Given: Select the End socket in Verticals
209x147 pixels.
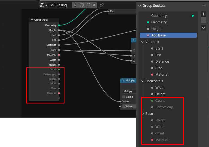Looking at the screenshot, I should (168, 55).
